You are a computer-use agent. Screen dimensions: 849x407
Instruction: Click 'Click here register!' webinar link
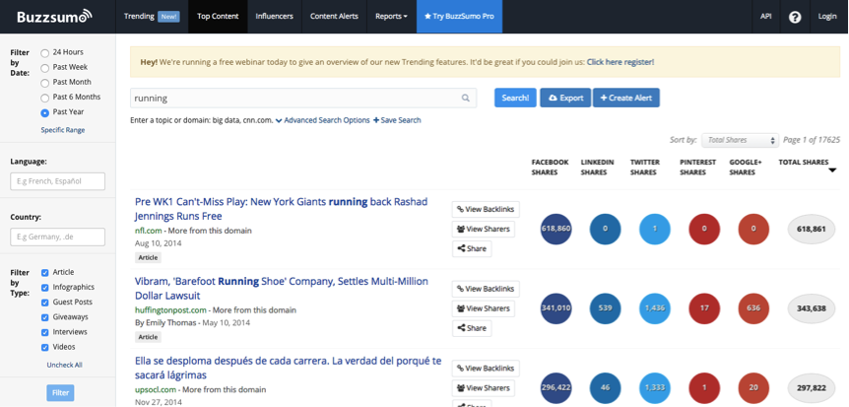point(620,62)
